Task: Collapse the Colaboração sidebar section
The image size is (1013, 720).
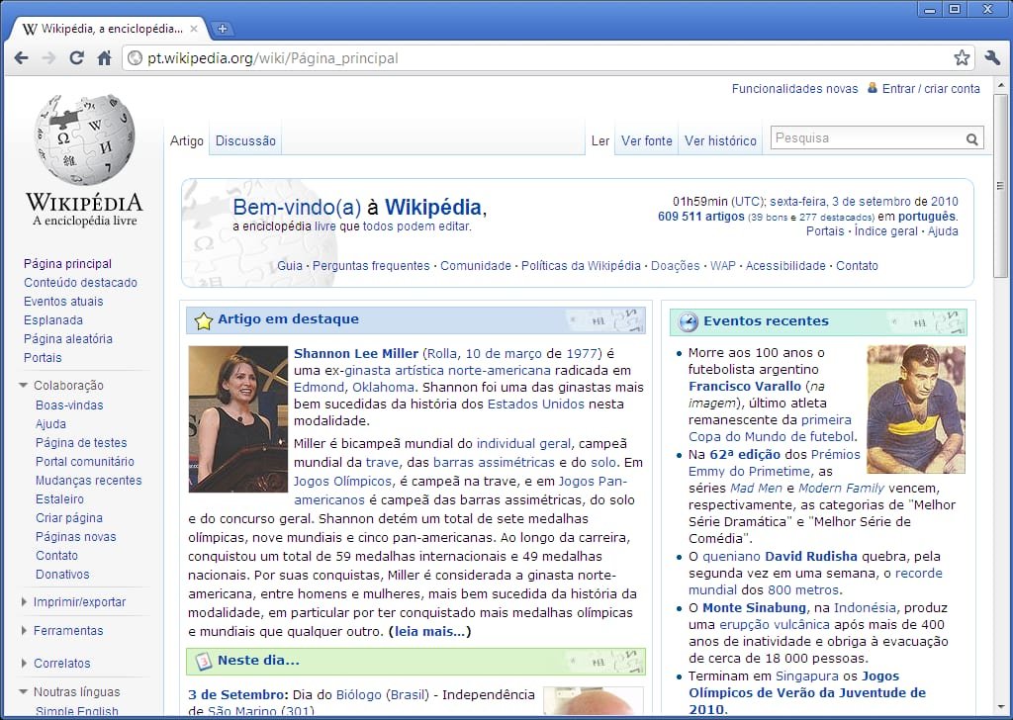Action: (24, 386)
